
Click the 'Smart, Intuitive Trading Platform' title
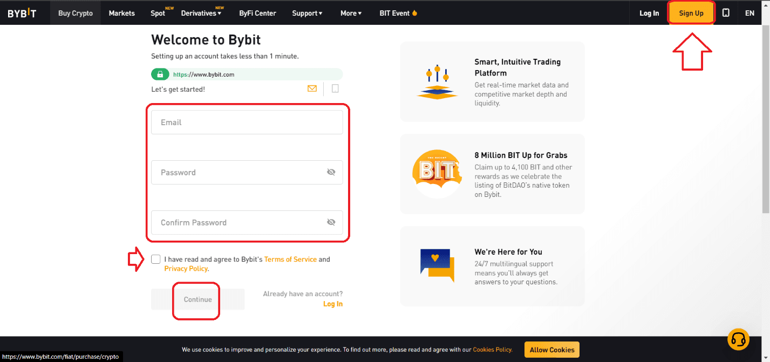pos(518,67)
